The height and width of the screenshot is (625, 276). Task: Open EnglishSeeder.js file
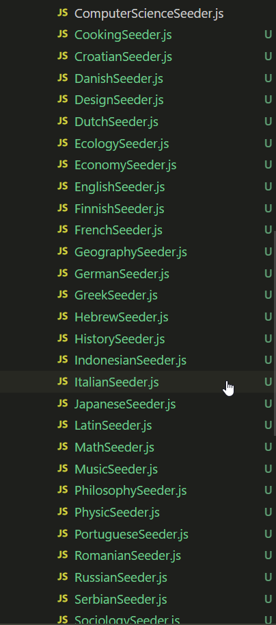coord(138,186)
